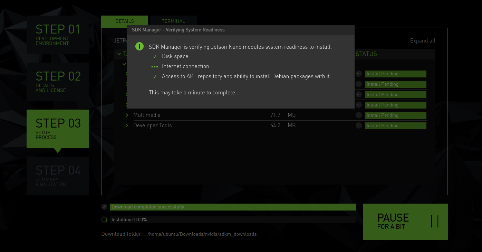Click the Download completed successfully progress bar
The height and width of the screenshot is (252, 482).
point(233,207)
